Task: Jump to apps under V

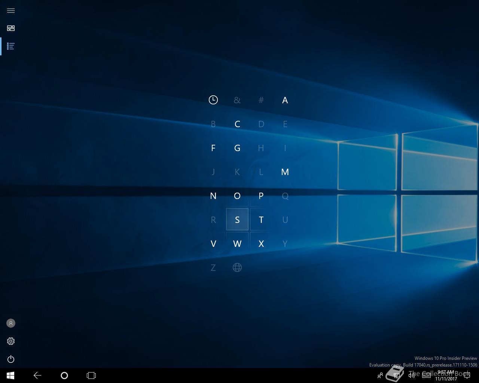Action: [x=213, y=243]
